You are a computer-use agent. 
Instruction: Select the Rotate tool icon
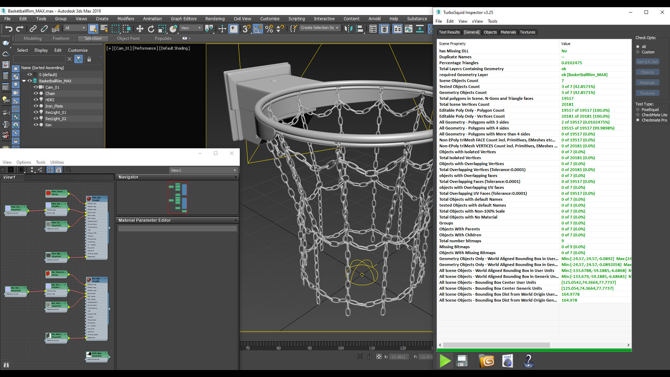[151, 29]
